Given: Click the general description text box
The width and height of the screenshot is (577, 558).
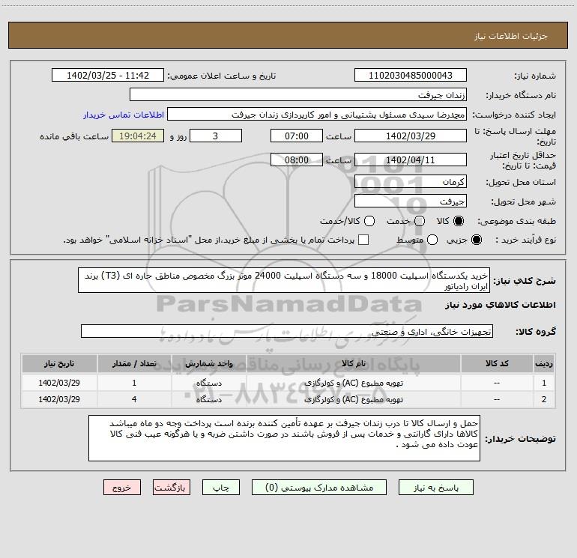Looking at the screenshot, I should (284, 280).
